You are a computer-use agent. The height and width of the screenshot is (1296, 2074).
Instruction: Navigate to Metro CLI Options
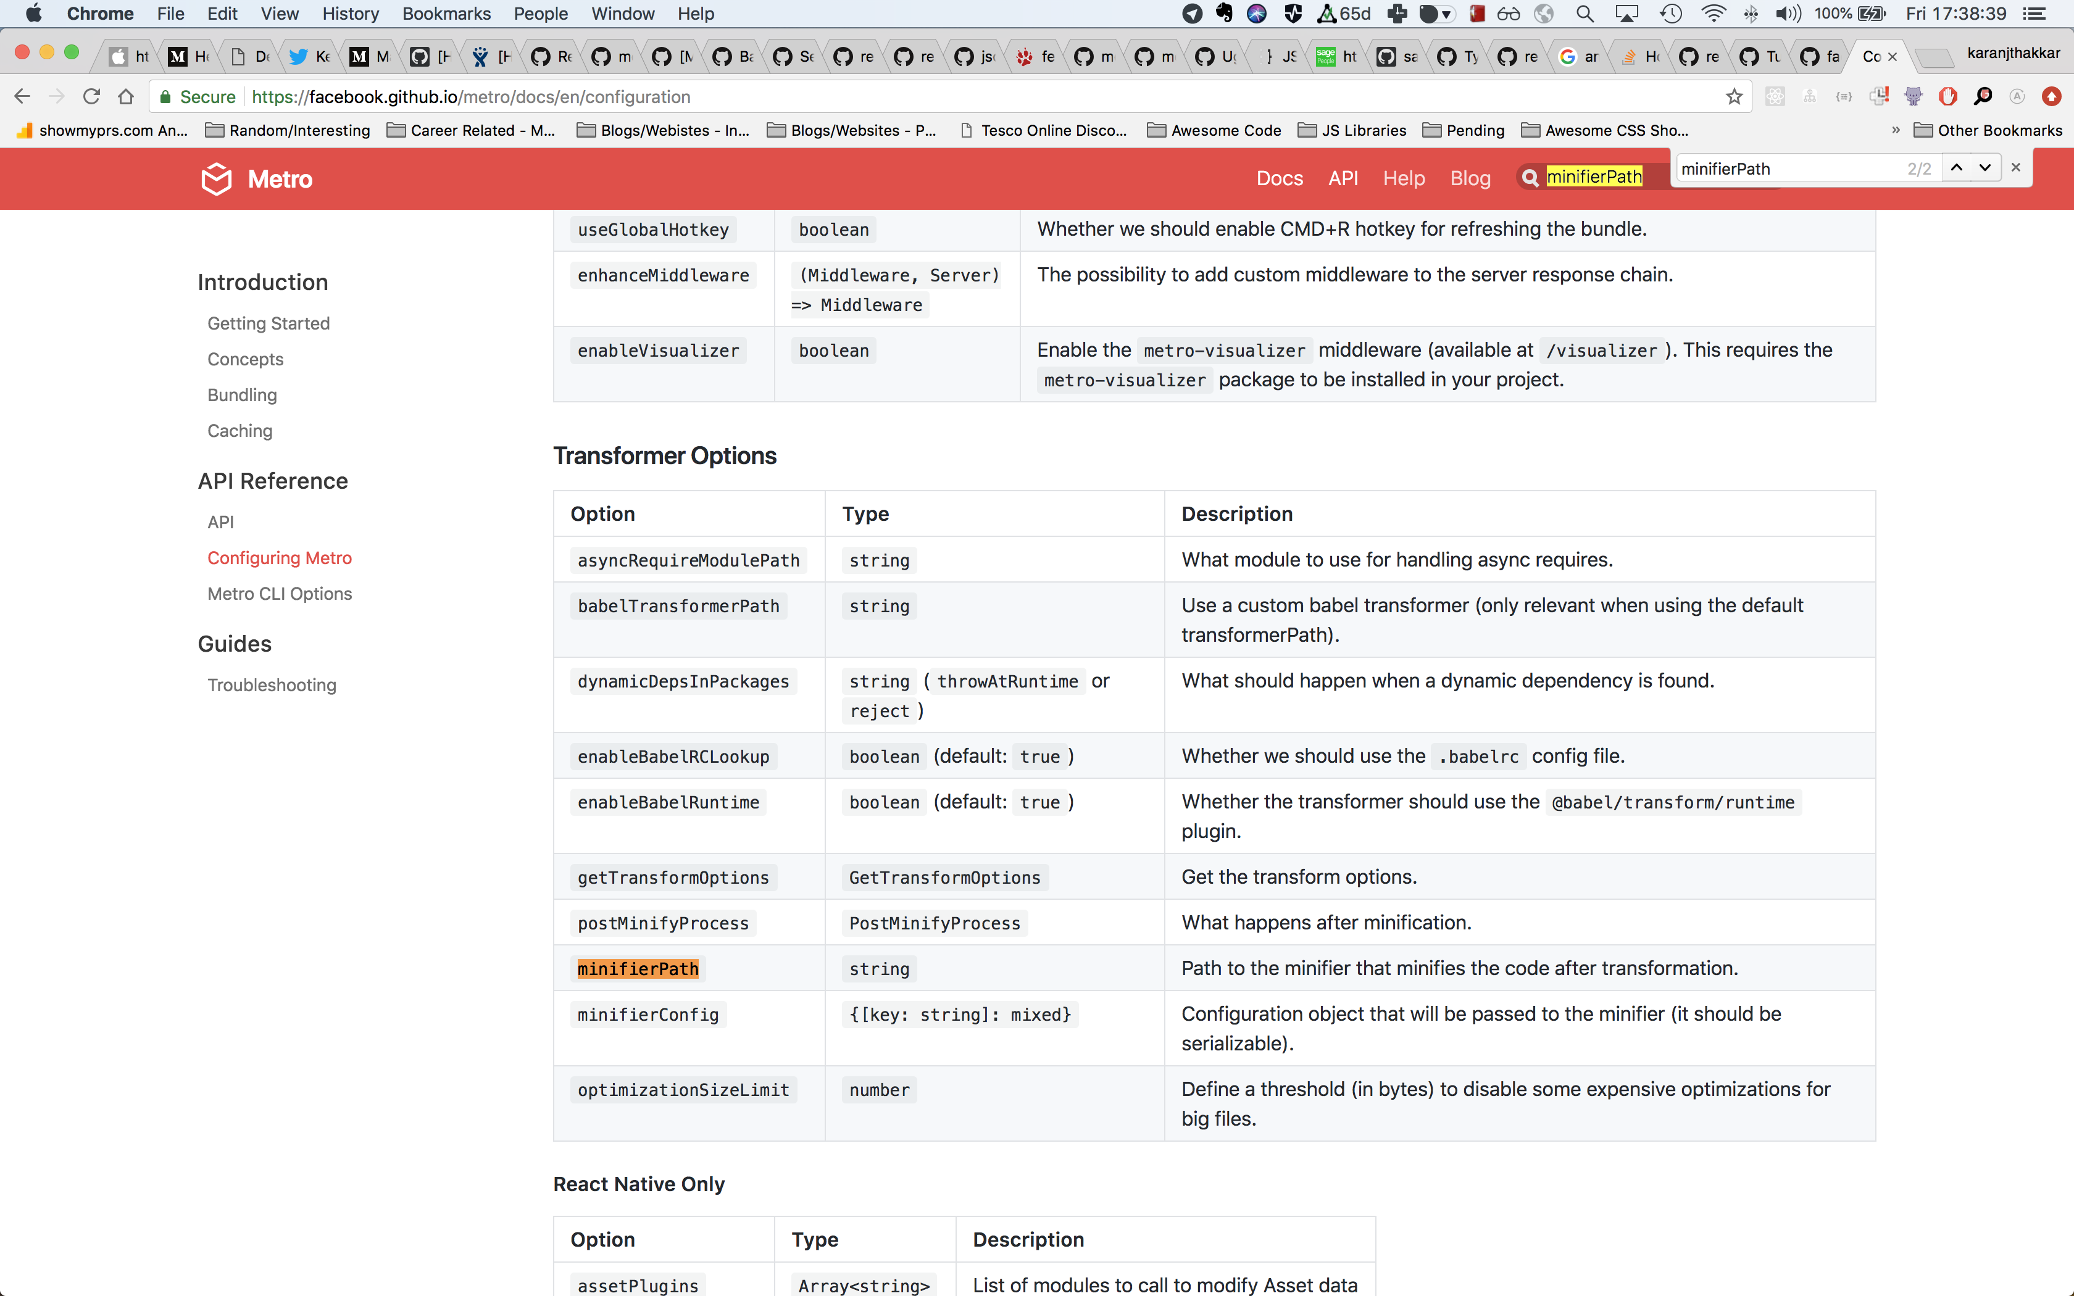(x=280, y=593)
